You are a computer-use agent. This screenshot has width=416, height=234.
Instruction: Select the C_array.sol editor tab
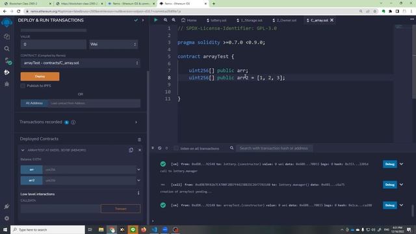[x=317, y=20]
